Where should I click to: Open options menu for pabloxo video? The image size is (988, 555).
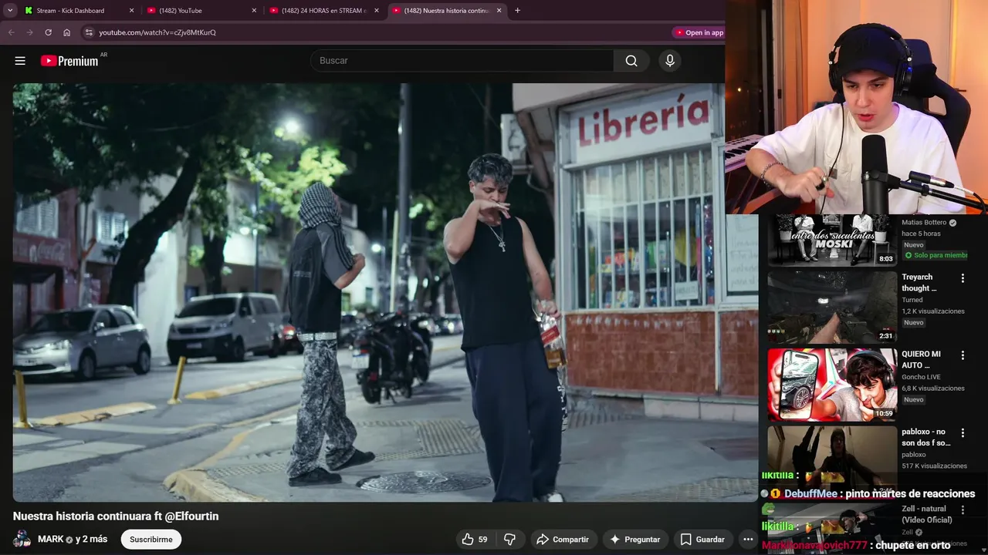[963, 432]
